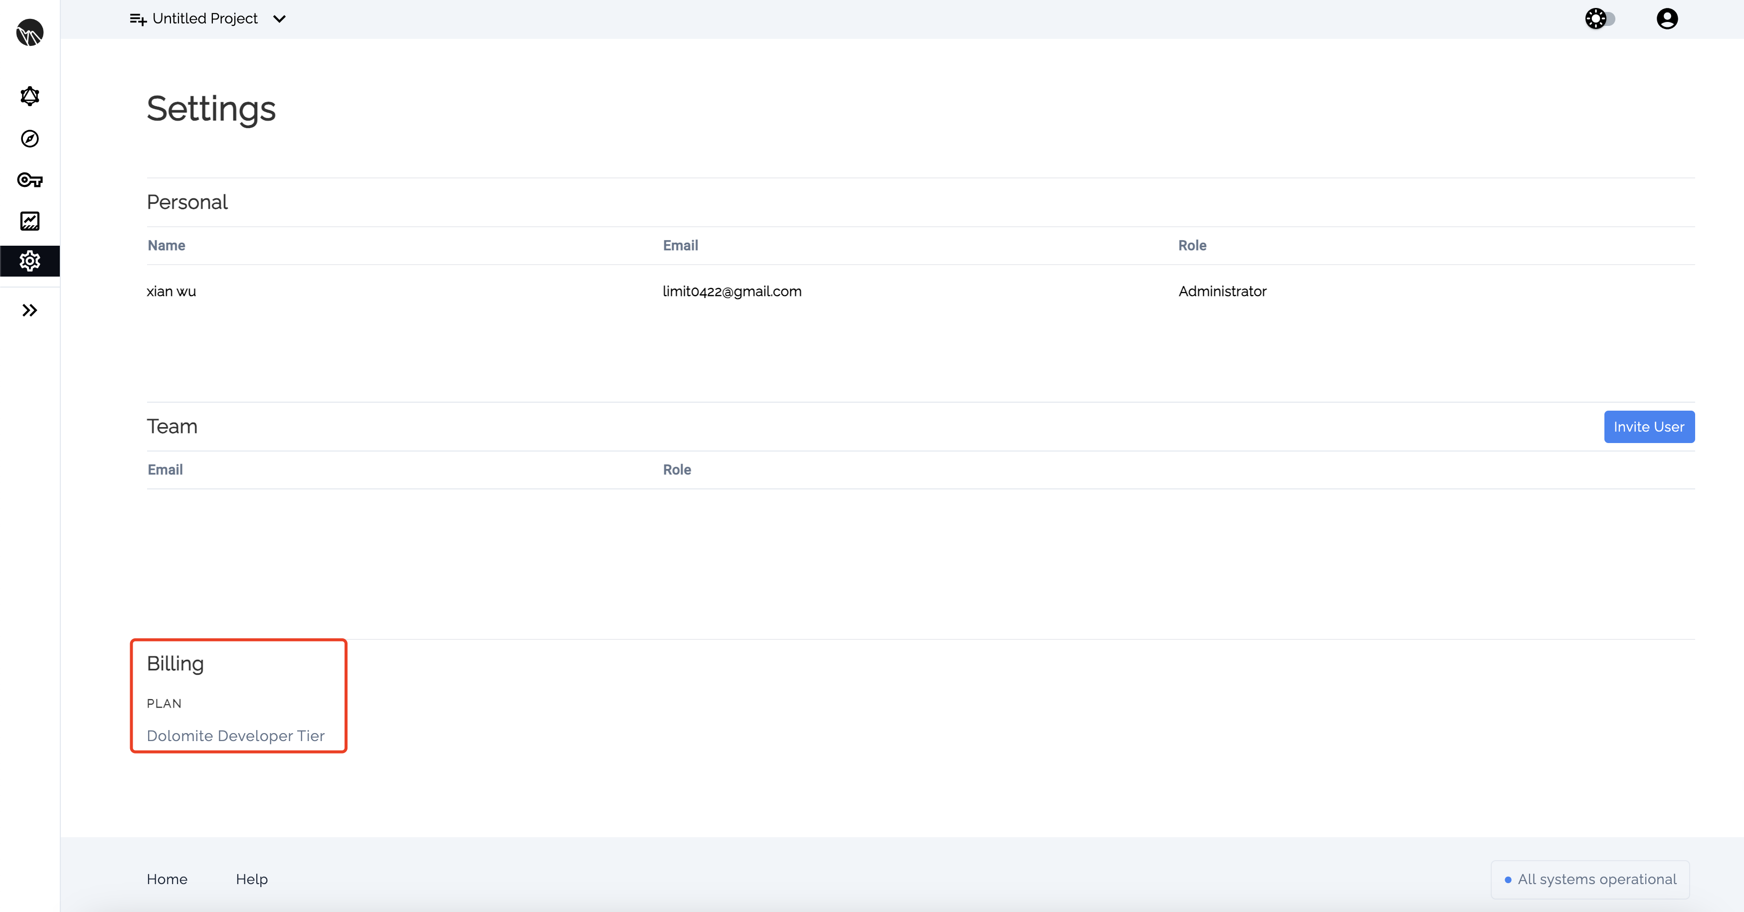The image size is (1744, 912).
Task: Select the Settings gear icon
Action: pos(30,261)
